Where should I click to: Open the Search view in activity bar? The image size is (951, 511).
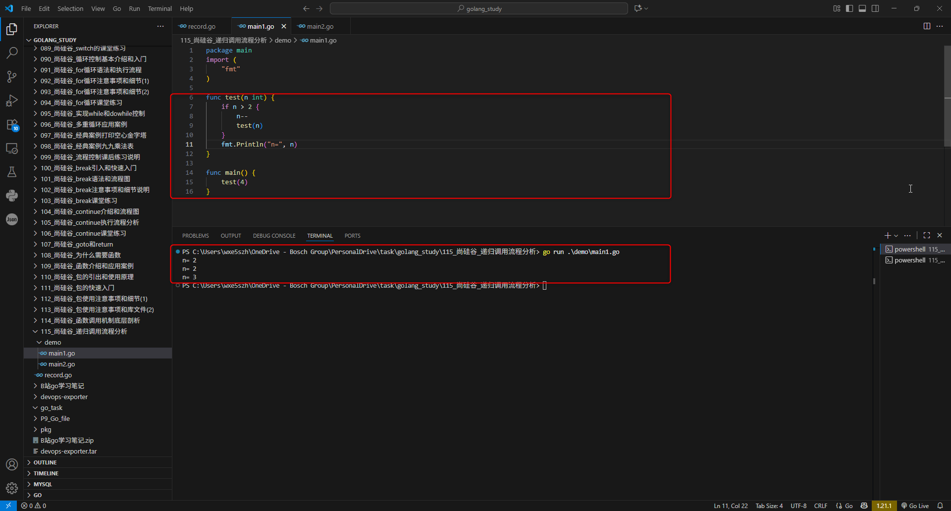[12, 52]
